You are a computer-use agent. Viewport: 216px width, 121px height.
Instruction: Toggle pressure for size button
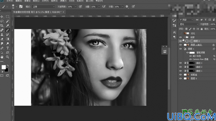[133, 6]
